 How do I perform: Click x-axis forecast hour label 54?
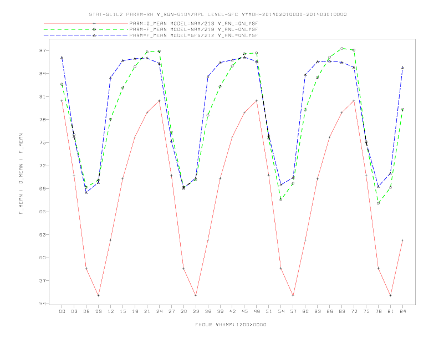281,311
